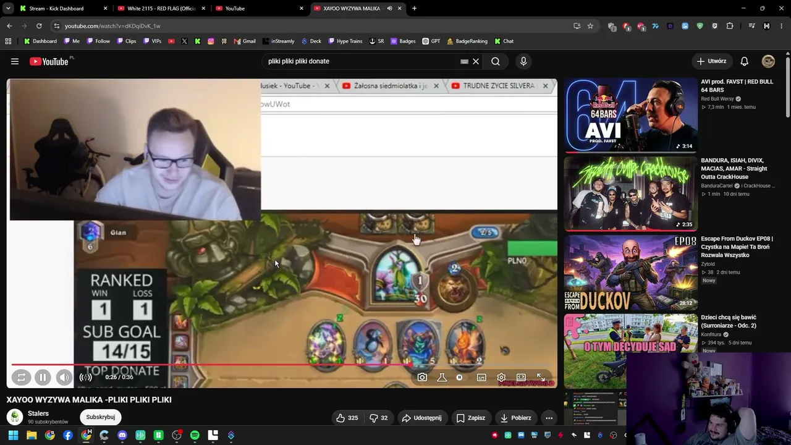Subscribe to Stalers with Subskrybuj
The width and height of the screenshot is (791, 445).
click(101, 417)
